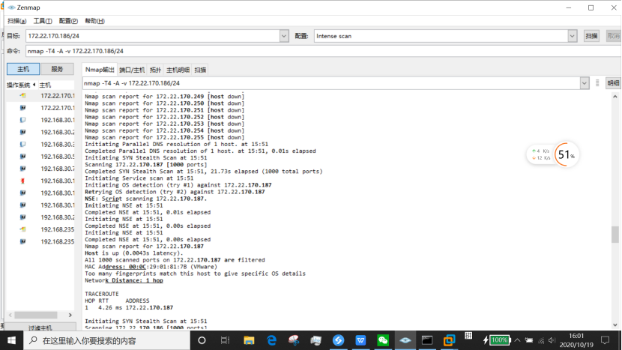Expand the 目标 target dropdown arrow
Screen dimensions: 622x350
(284, 36)
